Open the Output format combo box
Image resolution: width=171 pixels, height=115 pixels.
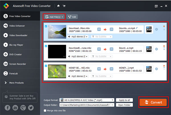(87, 100)
